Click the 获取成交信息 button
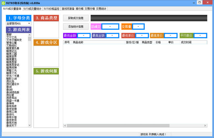 pos(76,18)
